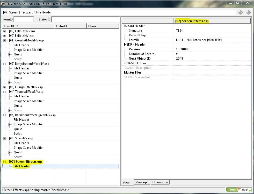Click the NULL - Null Reference [00000000] value
Screen dimensions: 254x194
click(199, 40)
